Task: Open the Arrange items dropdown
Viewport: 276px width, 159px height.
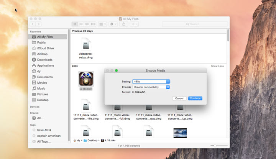Action: coord(103,24)
